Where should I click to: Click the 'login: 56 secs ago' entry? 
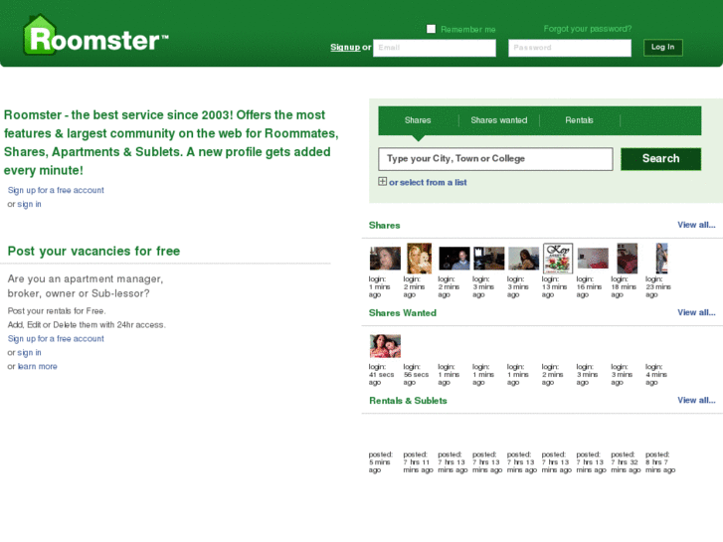(x=416, y=375)
